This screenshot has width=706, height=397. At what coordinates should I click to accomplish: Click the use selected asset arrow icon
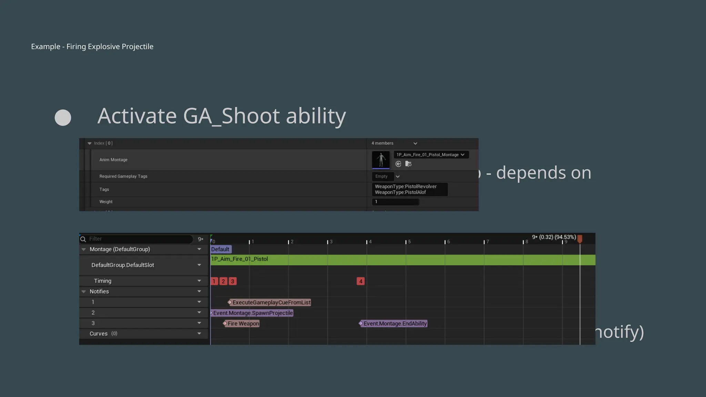pyautogui.click(x=399, y=164)
